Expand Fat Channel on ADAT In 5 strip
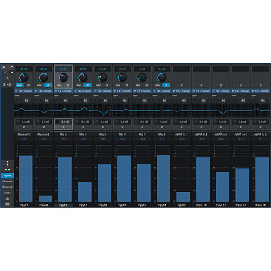271x271 pixels. point(260,91)
